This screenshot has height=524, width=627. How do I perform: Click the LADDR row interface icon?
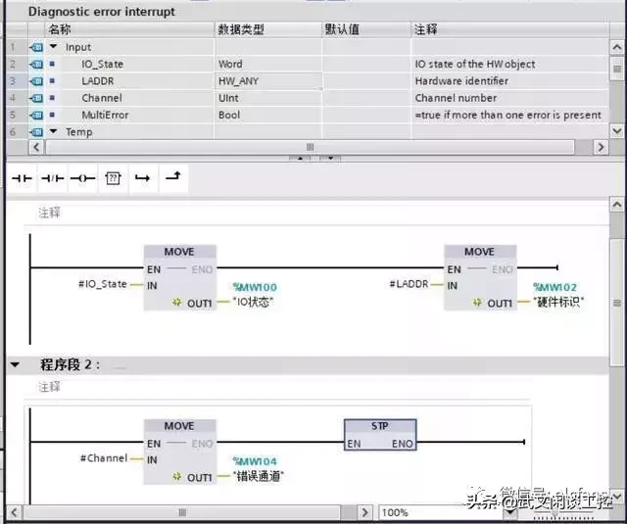[36, 81]
